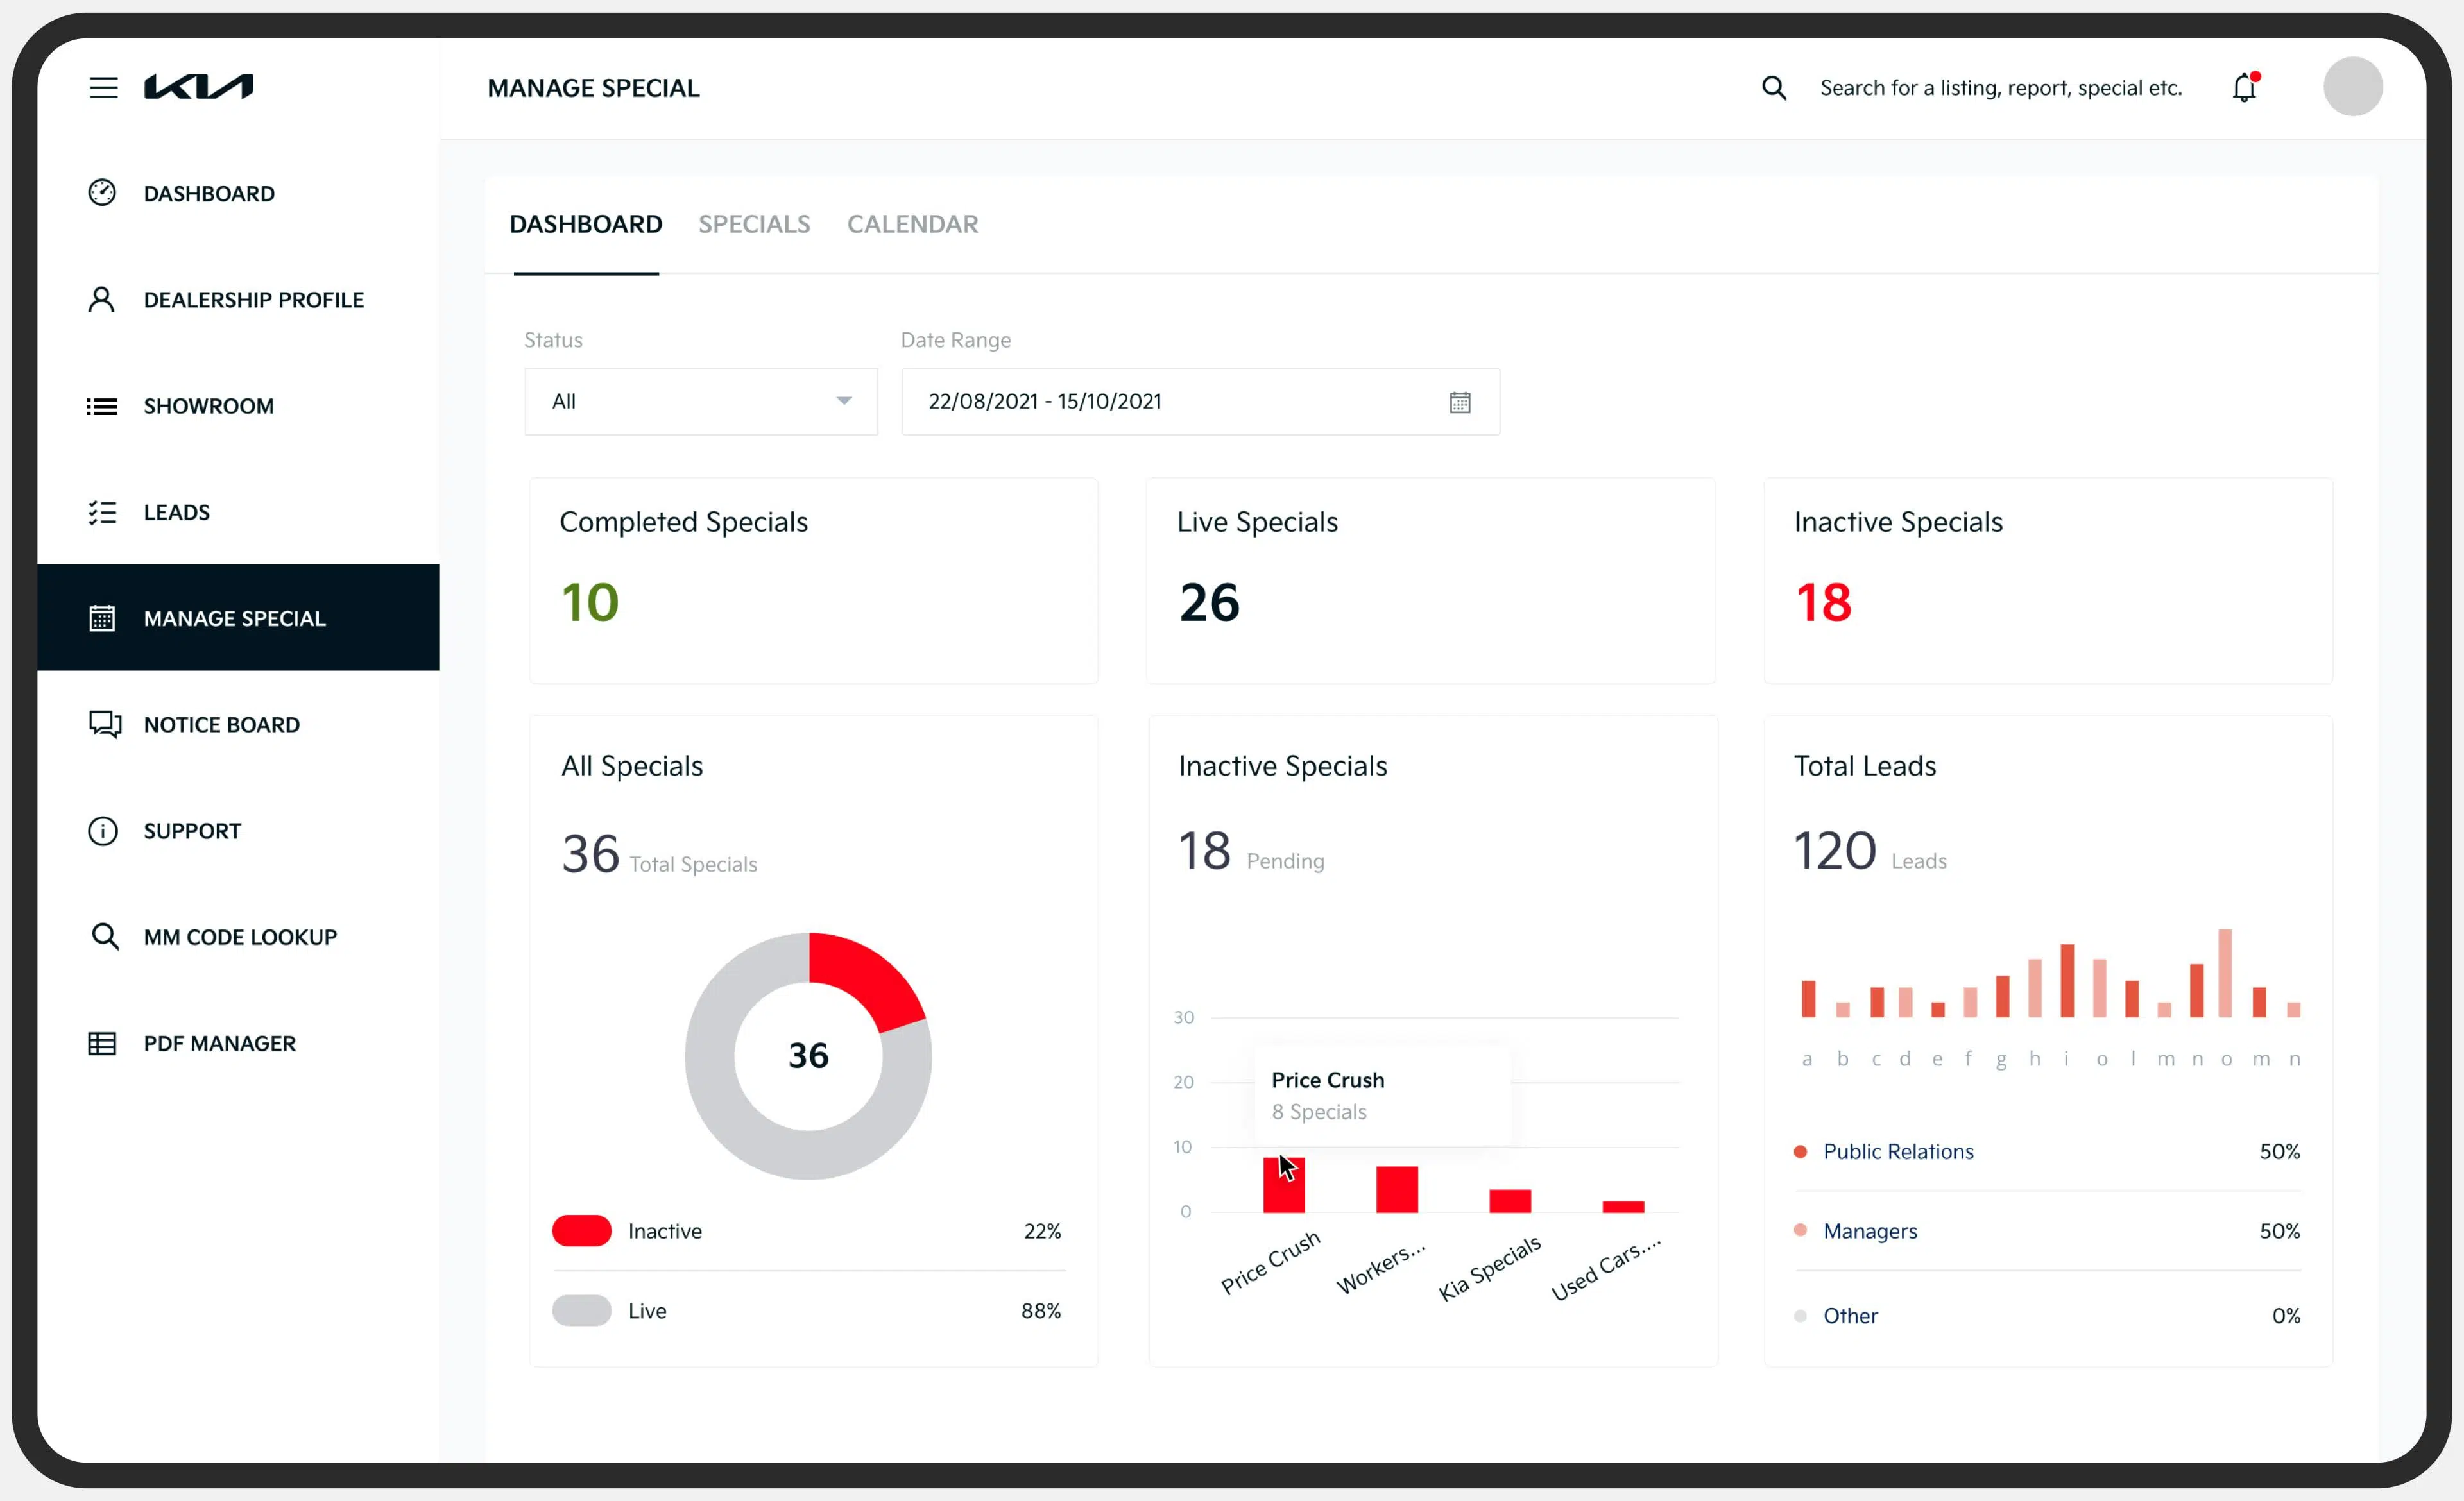Open Leads in the sidebar
This screenshot has height=1501, width=2464.
177,513
